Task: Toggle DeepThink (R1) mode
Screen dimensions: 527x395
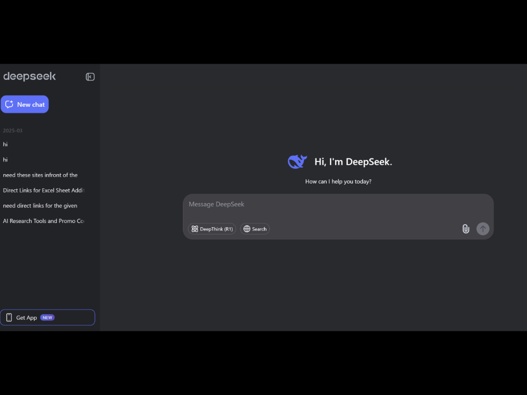Action: point(212,229)
